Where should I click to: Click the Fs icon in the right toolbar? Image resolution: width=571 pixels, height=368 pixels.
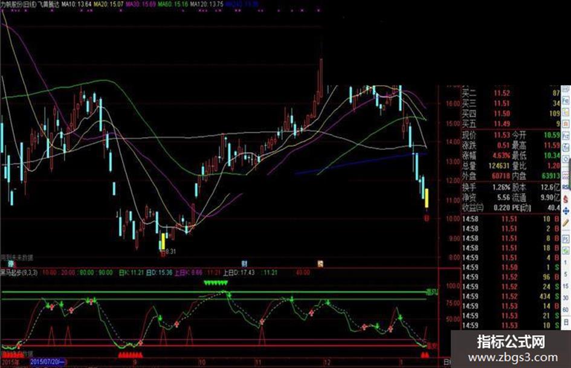tap(566, 239)
